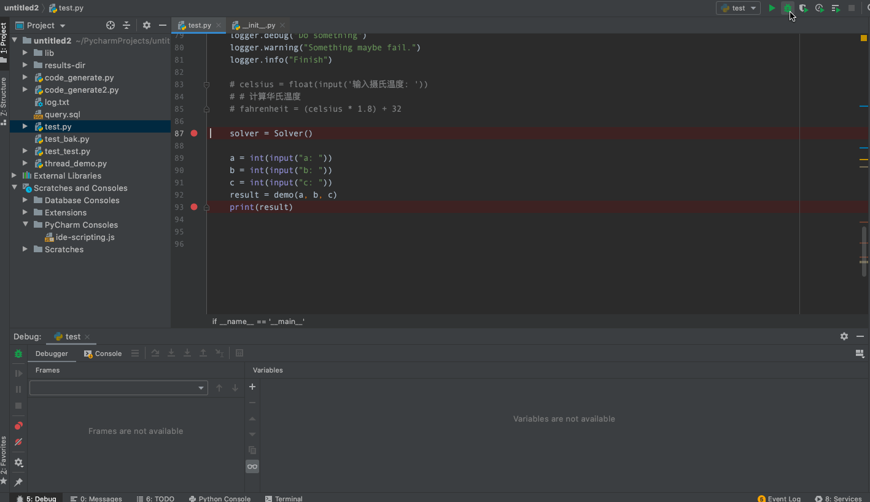Select log.txt in project tree

tap(56, 102)
